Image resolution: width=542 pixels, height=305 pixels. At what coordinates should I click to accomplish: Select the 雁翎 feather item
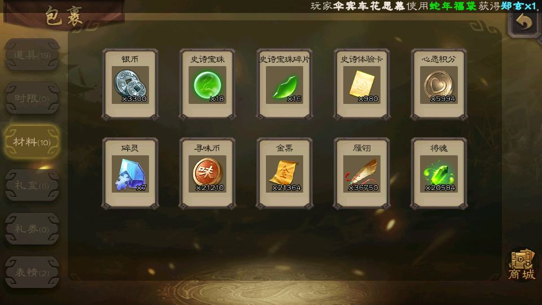362,173
